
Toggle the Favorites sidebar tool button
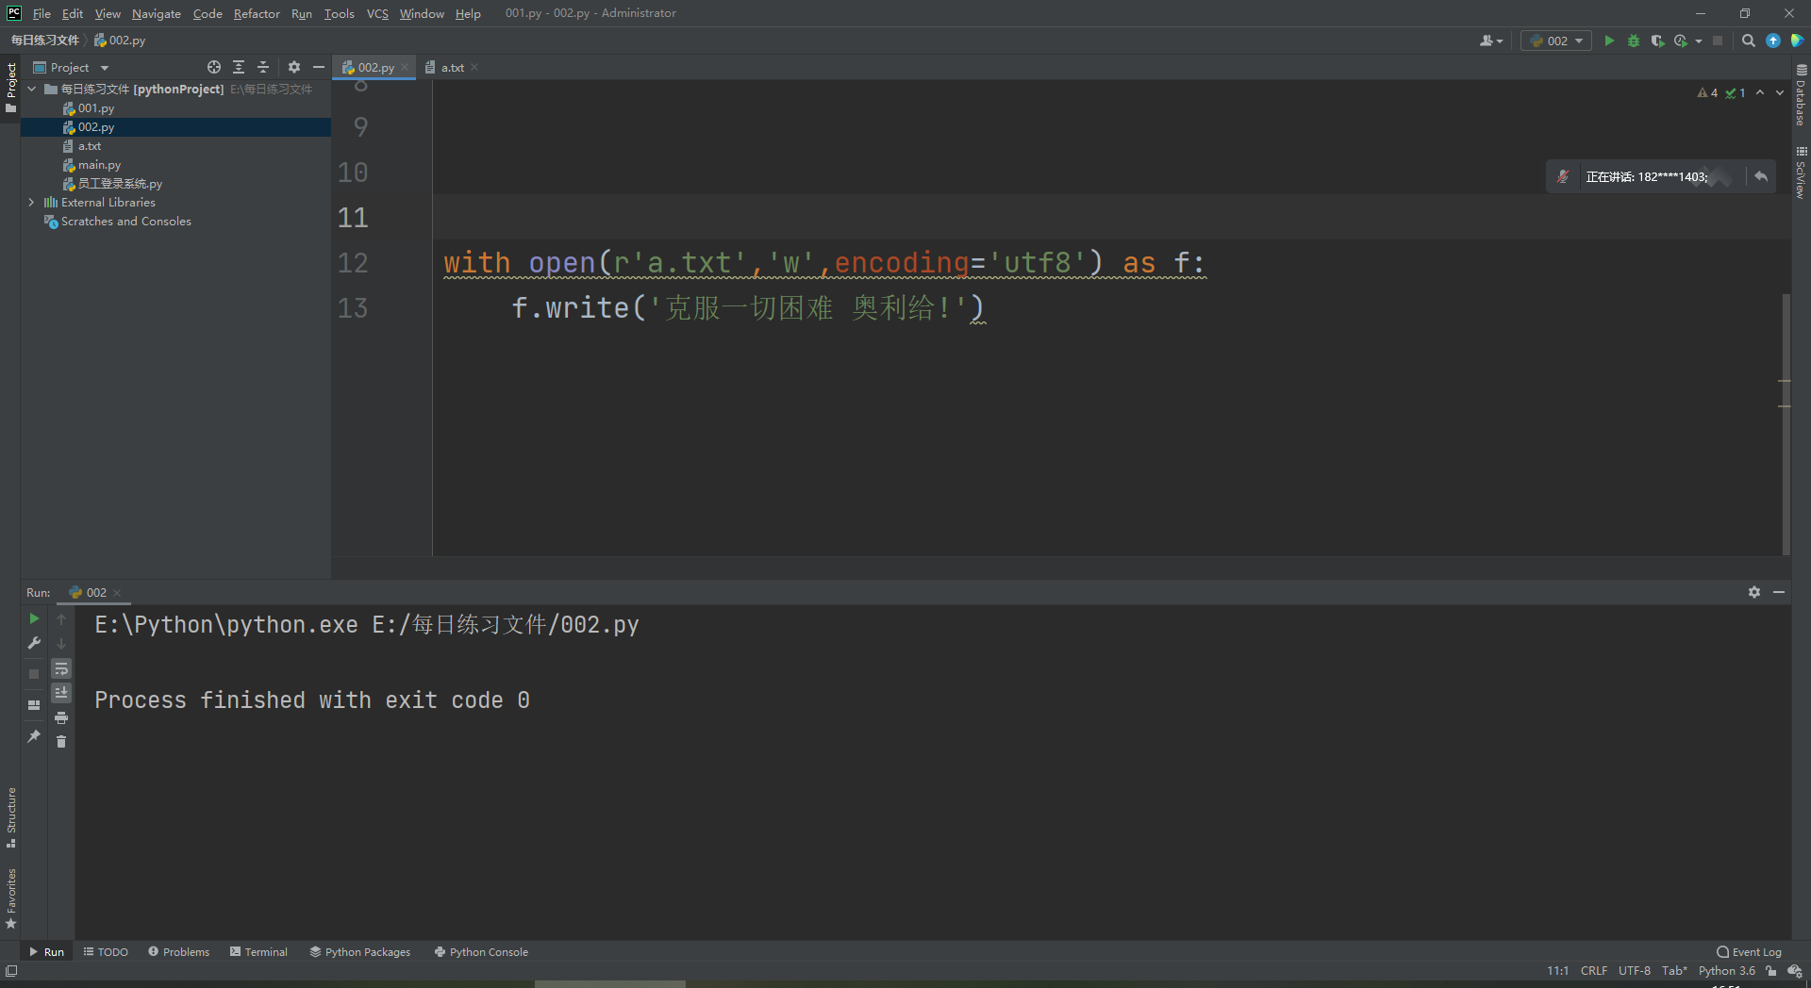(x=10, y=898)
